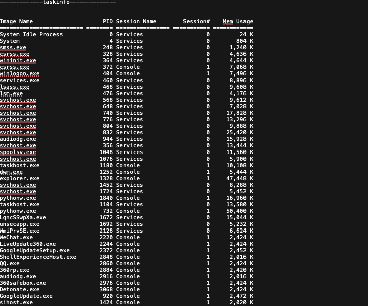Click PID value 3068
Screen dimensions: 368x306
coord(106,290)
